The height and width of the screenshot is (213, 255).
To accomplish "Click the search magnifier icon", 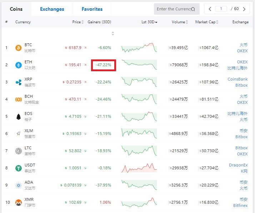I will pyautogui.click(x=193, y=9).
